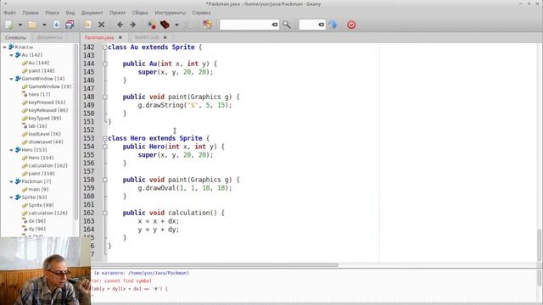Select loadLevel [36] in symbol tree

44,134
